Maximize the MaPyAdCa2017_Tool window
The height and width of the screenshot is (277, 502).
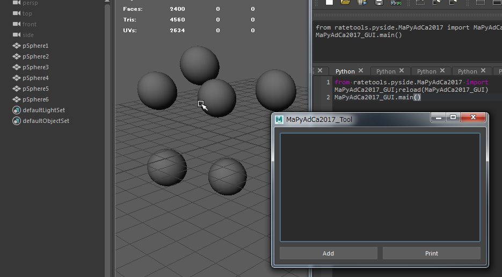(453, 118)
